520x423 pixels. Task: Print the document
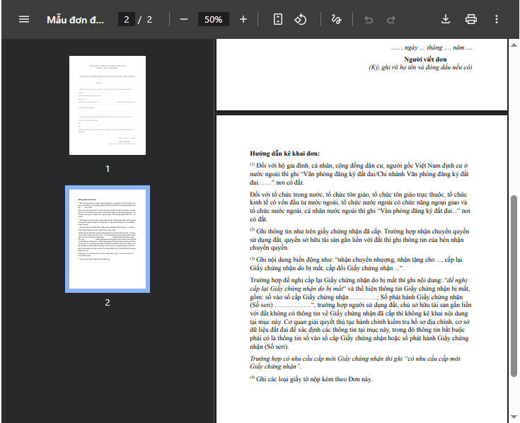click(471, 19)
